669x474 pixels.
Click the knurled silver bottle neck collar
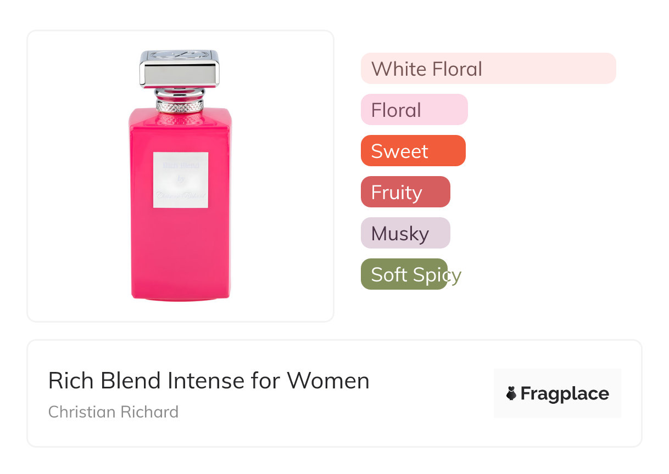click(x=180, y=105)
